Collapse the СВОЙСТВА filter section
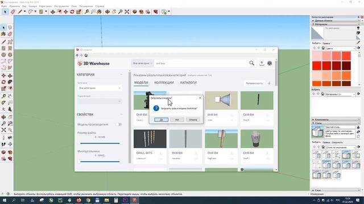The image size is (364, 204). (x=121, y=114)
